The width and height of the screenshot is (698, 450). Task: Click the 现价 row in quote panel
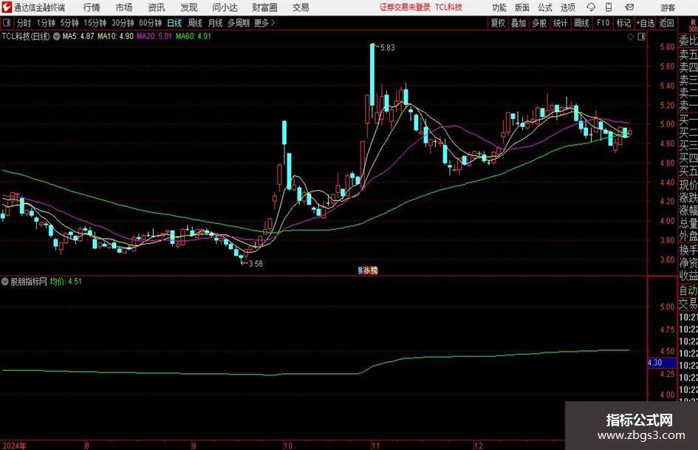pyautogui.click(x=688, y=185)
